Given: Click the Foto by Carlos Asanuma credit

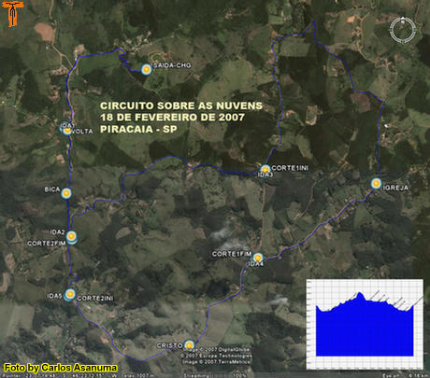Looking at the screenshot, I should [61, 368].
